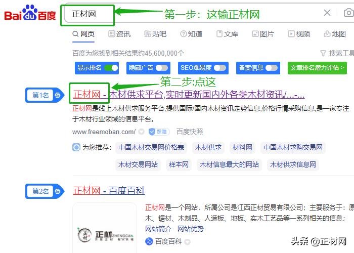Open the 正材网 - 百度百科 result
The width and height of the screenshot is (354, 253).
pos(109,191)
